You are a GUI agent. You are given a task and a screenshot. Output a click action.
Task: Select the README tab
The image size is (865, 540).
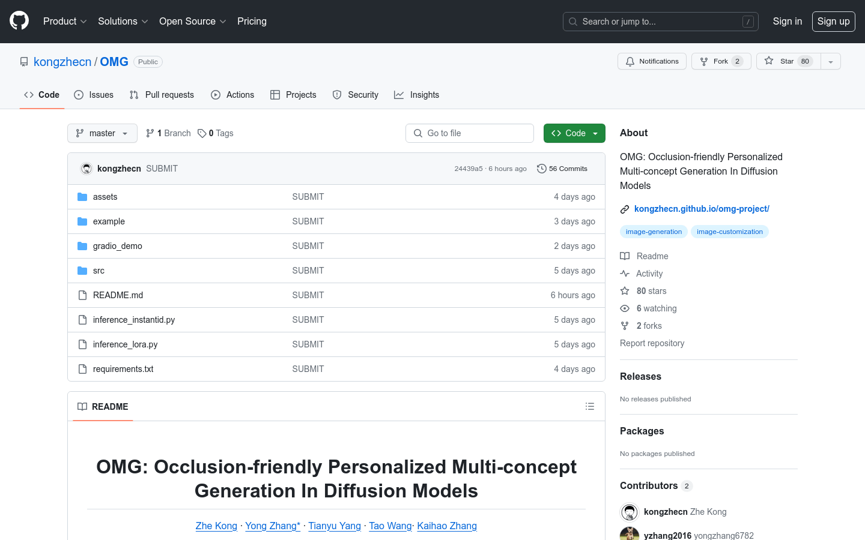coord(103,407)
